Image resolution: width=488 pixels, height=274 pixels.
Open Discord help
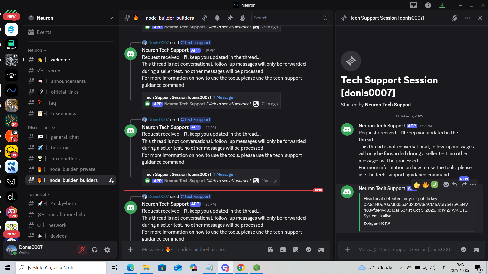(x=428, y=5)
